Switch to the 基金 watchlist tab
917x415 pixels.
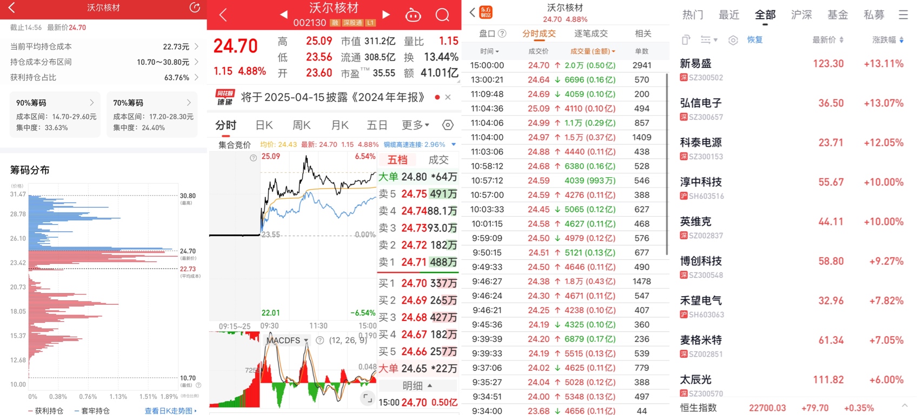click(x=838, y=15)
